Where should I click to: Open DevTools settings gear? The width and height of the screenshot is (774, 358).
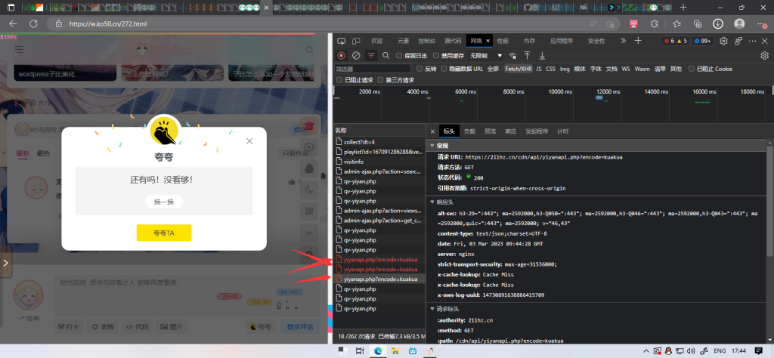(x=723, y=41)
